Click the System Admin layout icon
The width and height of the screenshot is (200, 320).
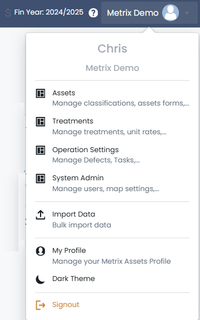pyautogui.click(x=41, y=179)
